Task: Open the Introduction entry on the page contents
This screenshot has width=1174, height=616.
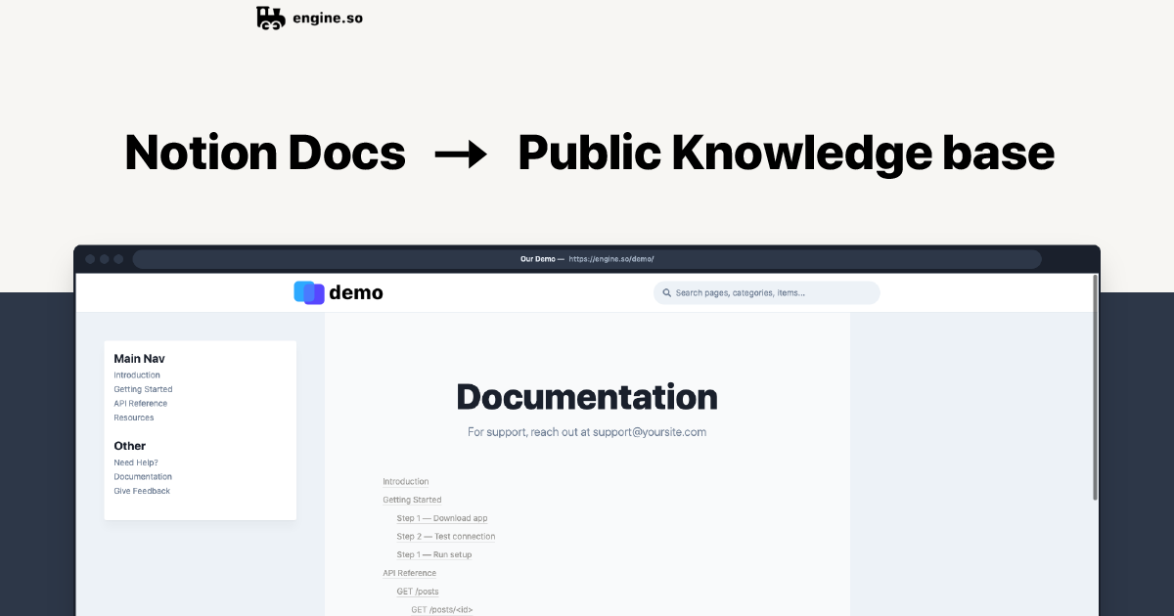Action: [405, 481]
